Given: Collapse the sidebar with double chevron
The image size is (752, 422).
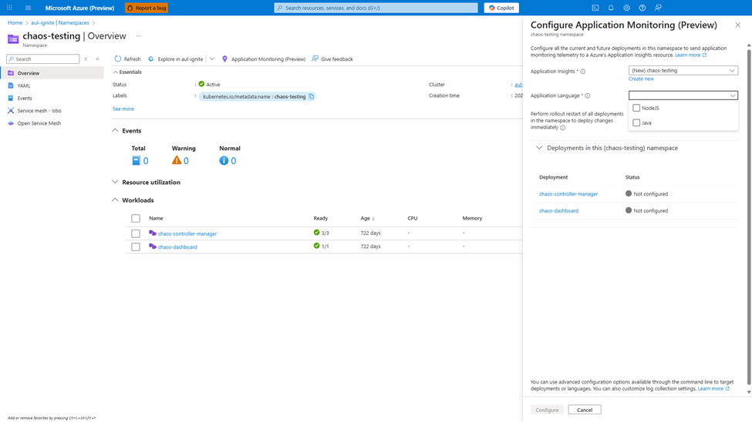Looking at the screenshot, I should click(97, 59).
